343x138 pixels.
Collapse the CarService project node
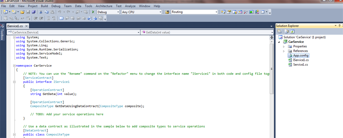pyautogui.click(x=279, y=42)
